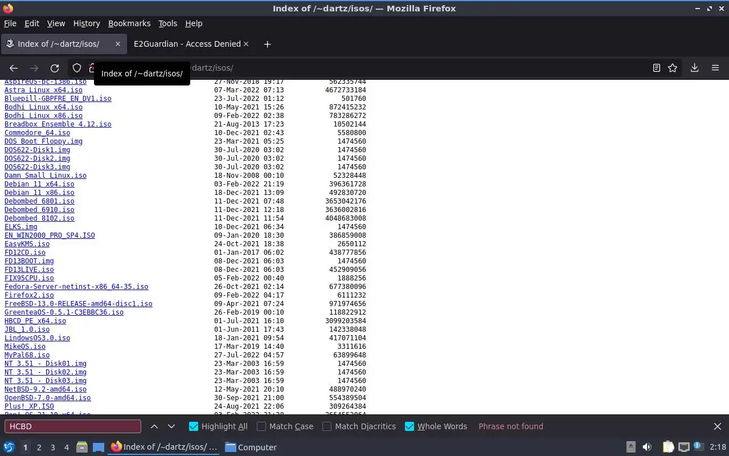The width and height of the screenshot is (729, 456).
Task: Download Astra_Linux_x64.iso
Action: pos(43,90)
